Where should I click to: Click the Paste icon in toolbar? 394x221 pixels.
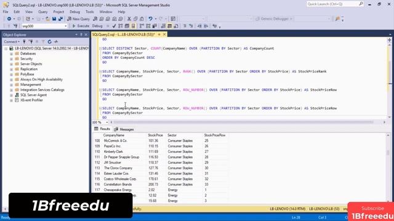click(142, 19)
